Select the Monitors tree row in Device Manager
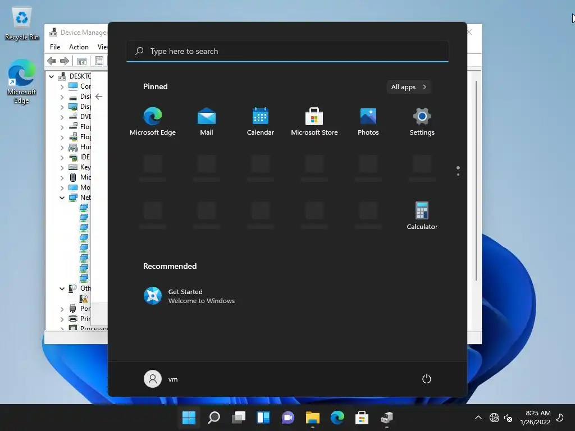Image resolution: width=575 pixels, height=431 pixels. click(x=80, y=187)
